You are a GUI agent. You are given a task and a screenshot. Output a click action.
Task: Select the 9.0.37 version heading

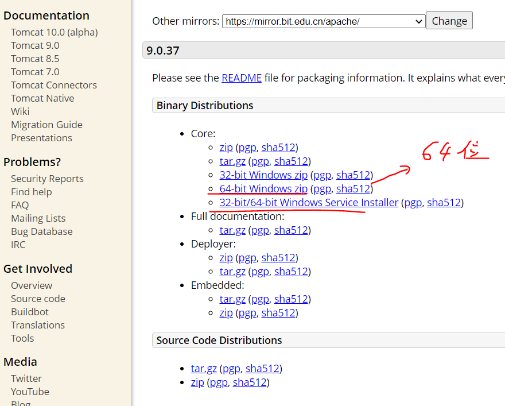coord(162,51)
